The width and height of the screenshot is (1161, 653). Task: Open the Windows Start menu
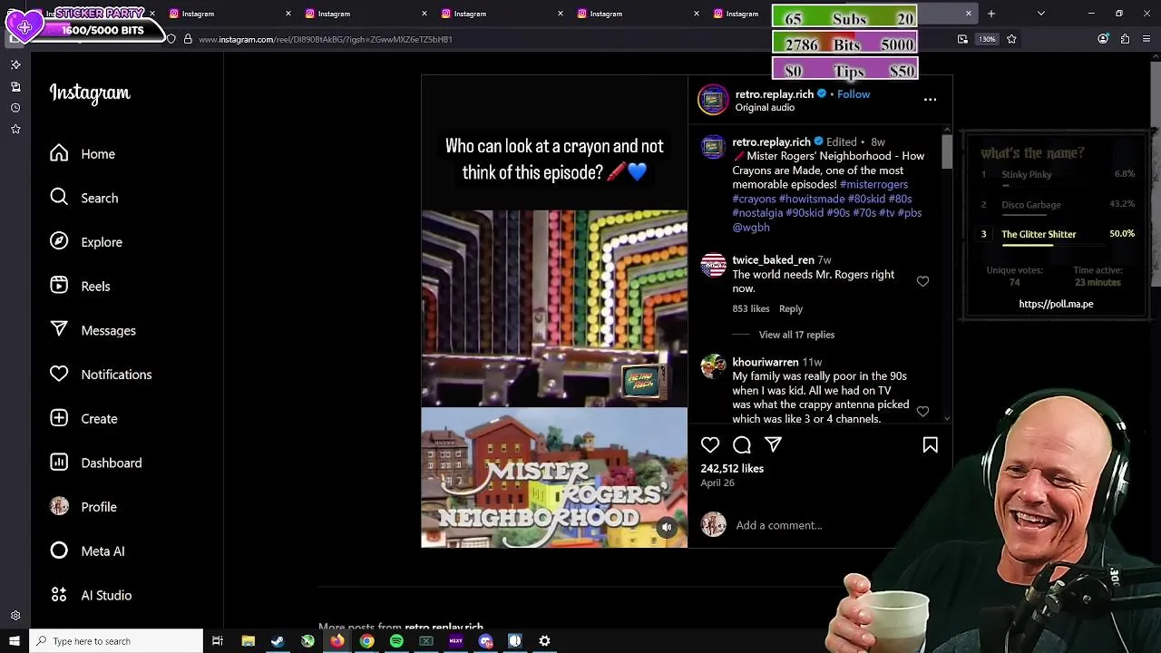[14, 641]
